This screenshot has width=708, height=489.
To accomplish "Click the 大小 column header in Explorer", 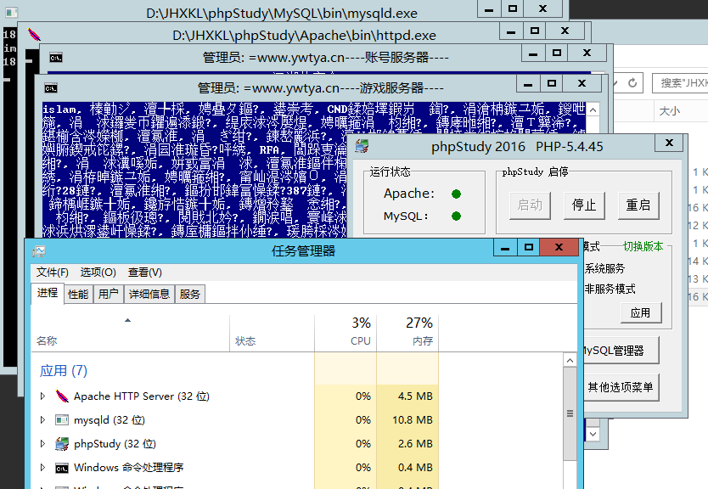I will pyautogui.click(x=670, y=110).
